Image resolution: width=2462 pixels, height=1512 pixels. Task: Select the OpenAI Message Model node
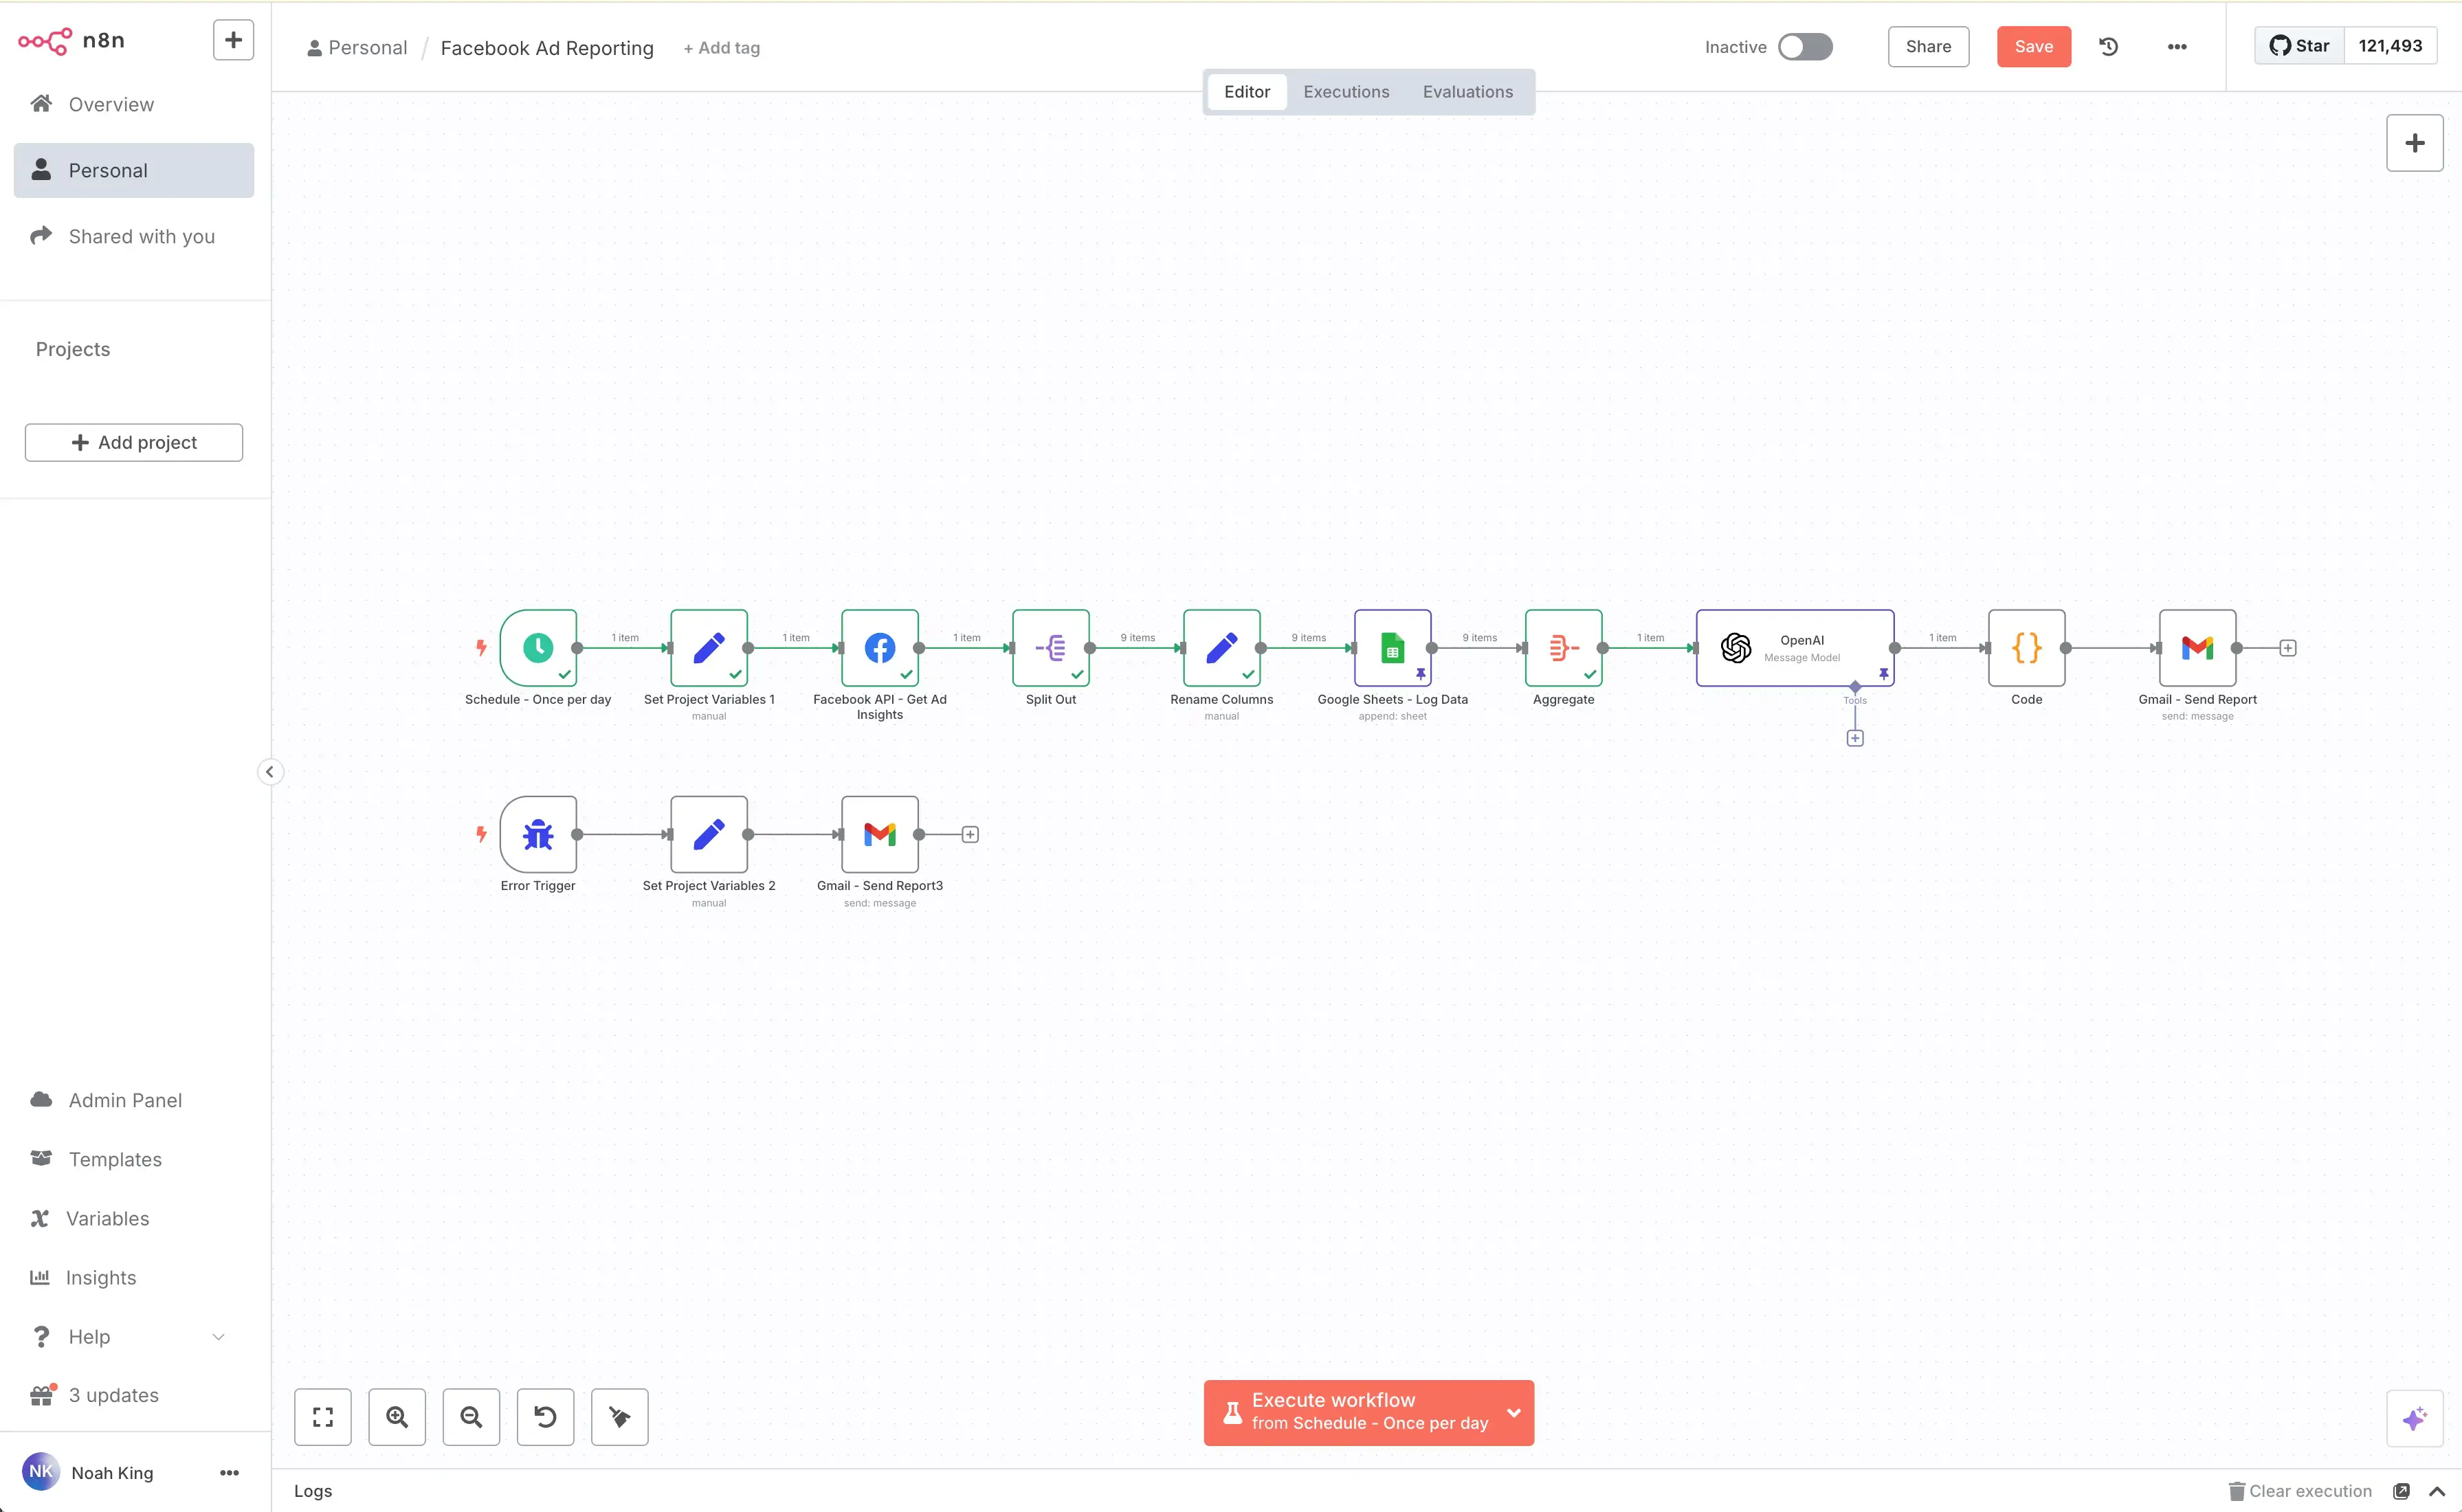1795,648
